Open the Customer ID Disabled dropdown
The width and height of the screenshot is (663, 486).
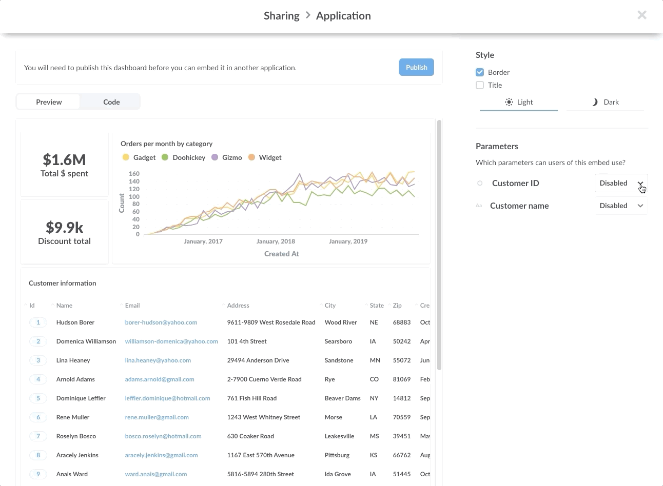click(x=621, y=183)
